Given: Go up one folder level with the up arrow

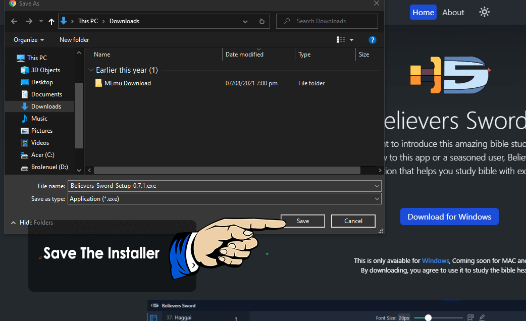Looking at the screenshot, I should coord(51,22).
